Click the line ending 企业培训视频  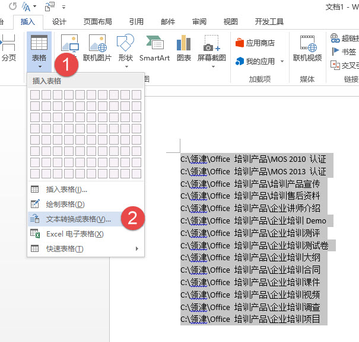(250, 295)
